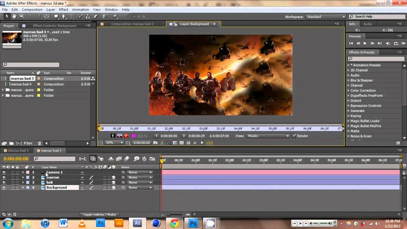407x229 pixels.
Task: Open the Animation menu
Action: coord(80,10)
